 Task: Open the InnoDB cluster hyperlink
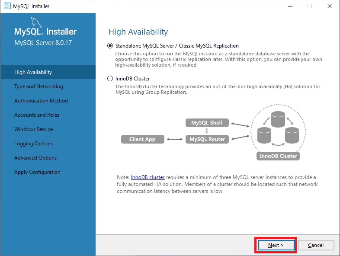tap(148, 177)
